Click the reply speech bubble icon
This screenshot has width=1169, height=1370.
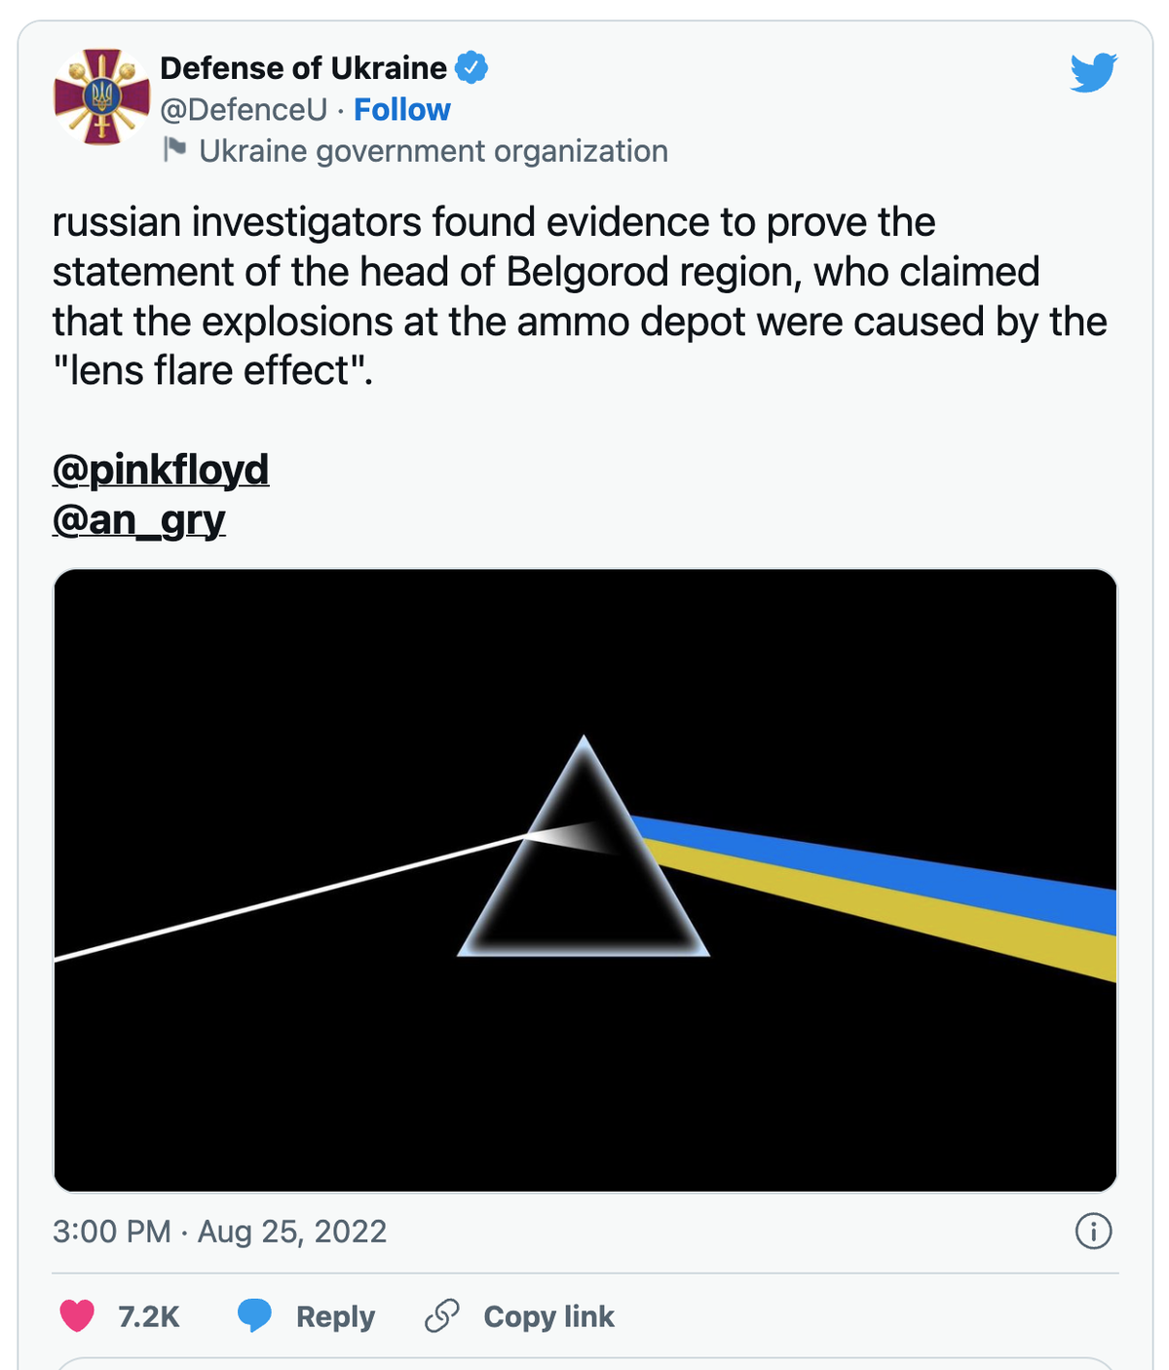coord(255,1316)
